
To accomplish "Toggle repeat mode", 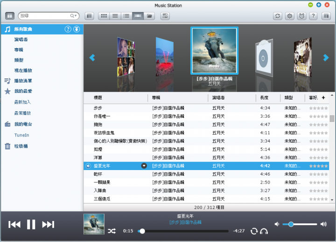I will 254,231.
